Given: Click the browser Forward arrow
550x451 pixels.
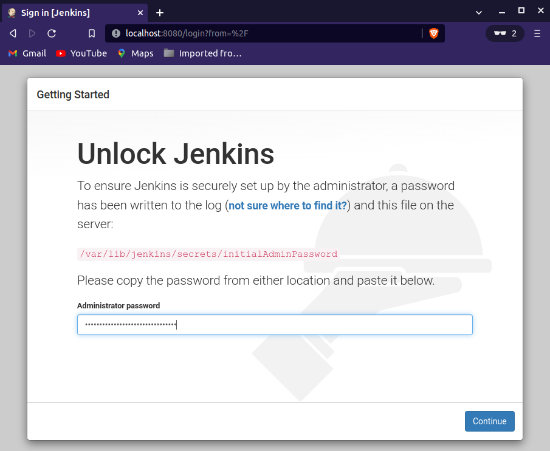Looking at the screenshot, I should click(32, 33).
